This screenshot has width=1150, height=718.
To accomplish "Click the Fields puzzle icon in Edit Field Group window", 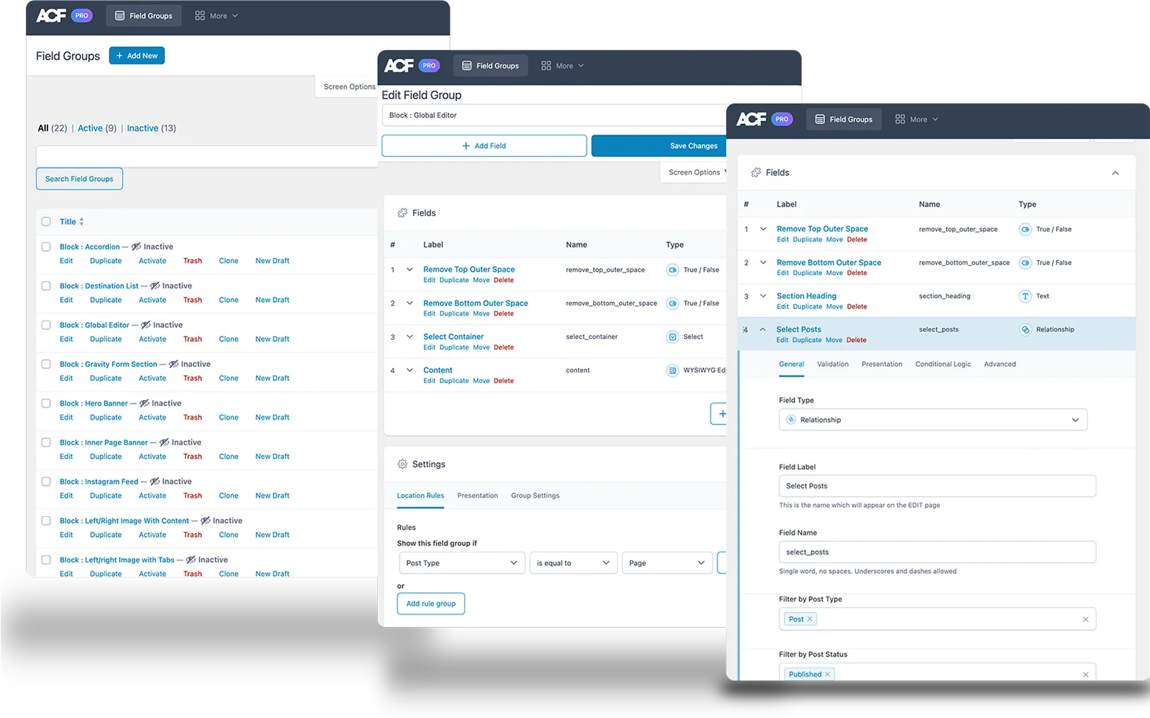I will tap(402, 213).
